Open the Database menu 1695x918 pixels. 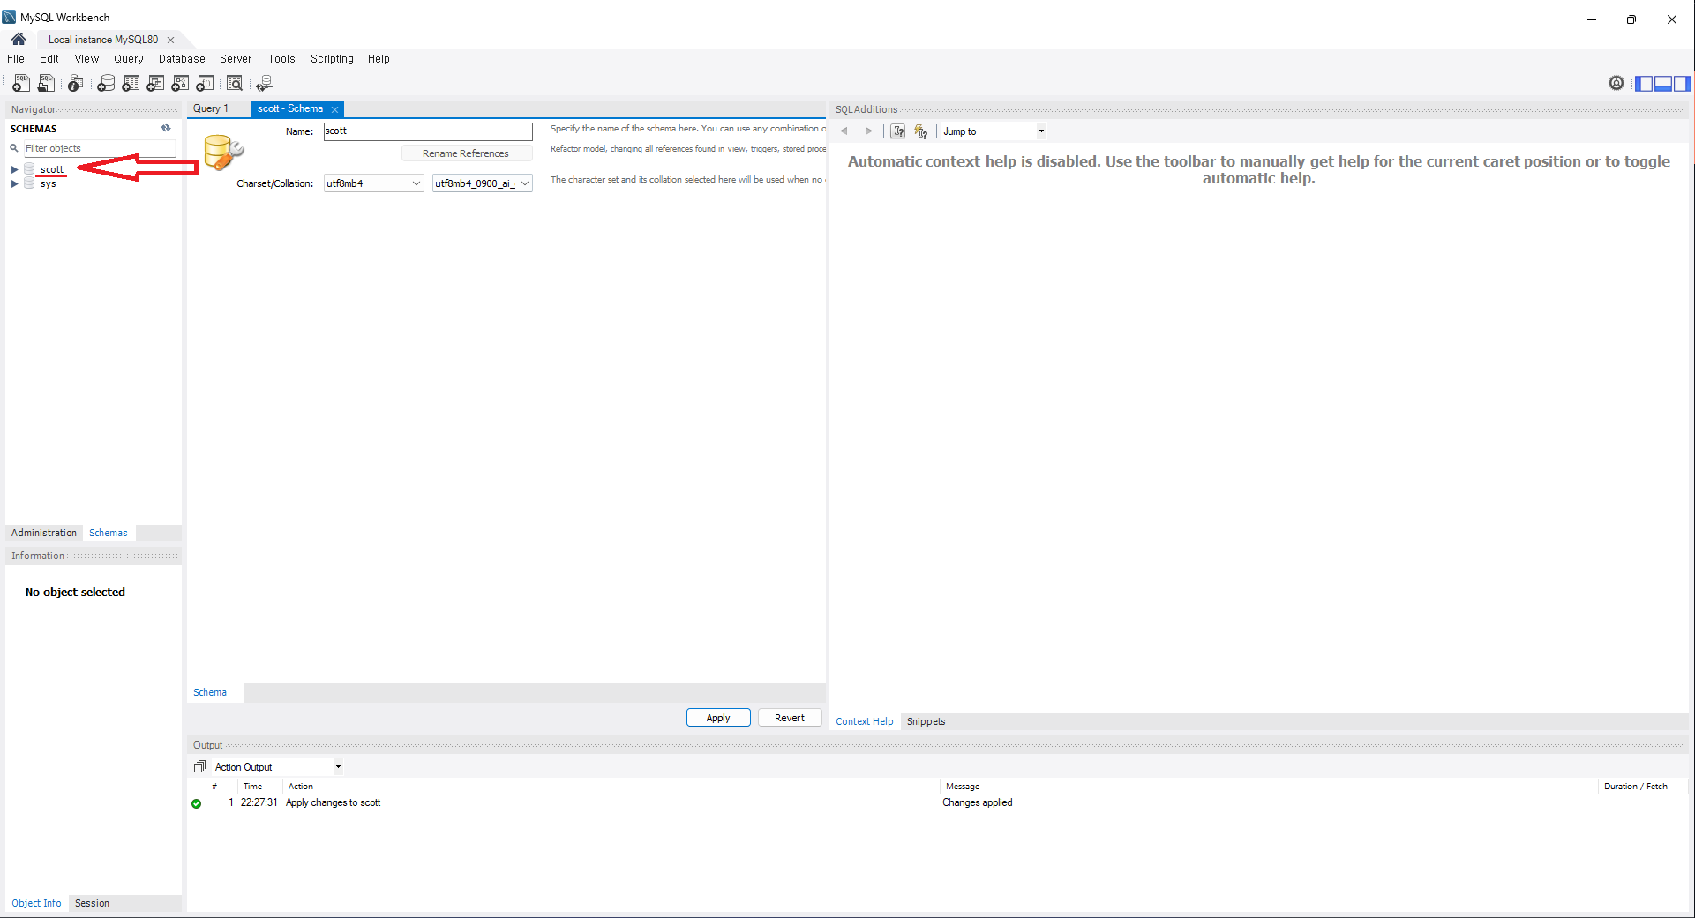pos(182,58)
